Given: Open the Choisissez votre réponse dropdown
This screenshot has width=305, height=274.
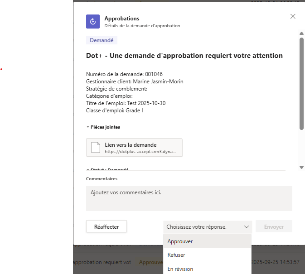Looking at the screenshot, I should pyautogui.click(x=208, y=226).
